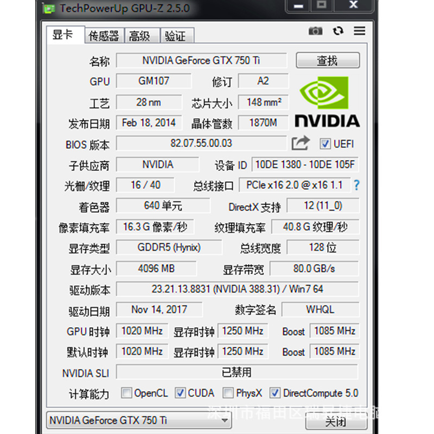This screenshot has height=434, width=434.
Task: Toggle the DirectCompute 5.0 checkbox
Action: click(275, 393)
